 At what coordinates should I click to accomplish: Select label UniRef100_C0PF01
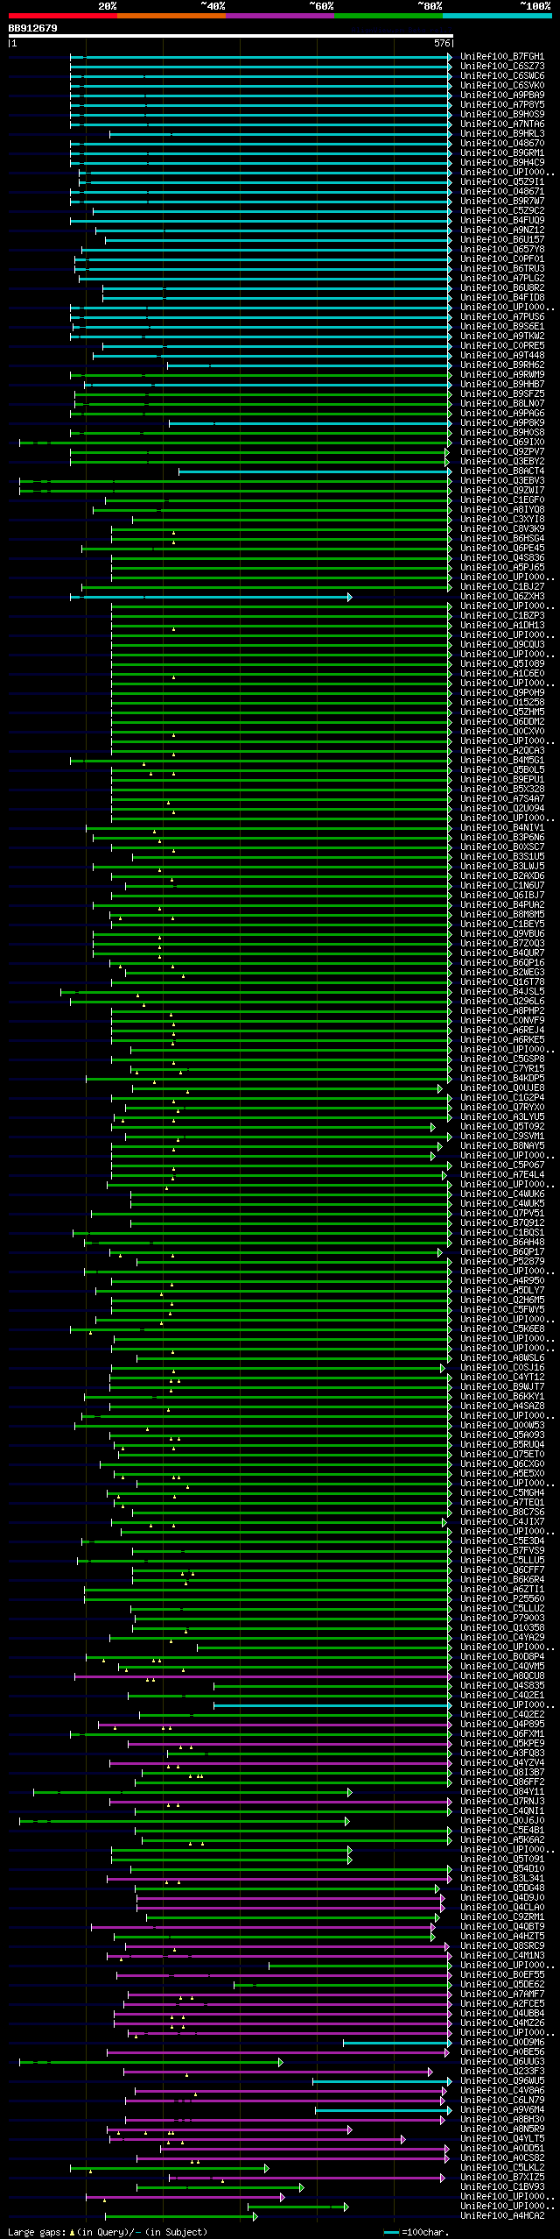(x=502, y=259)
